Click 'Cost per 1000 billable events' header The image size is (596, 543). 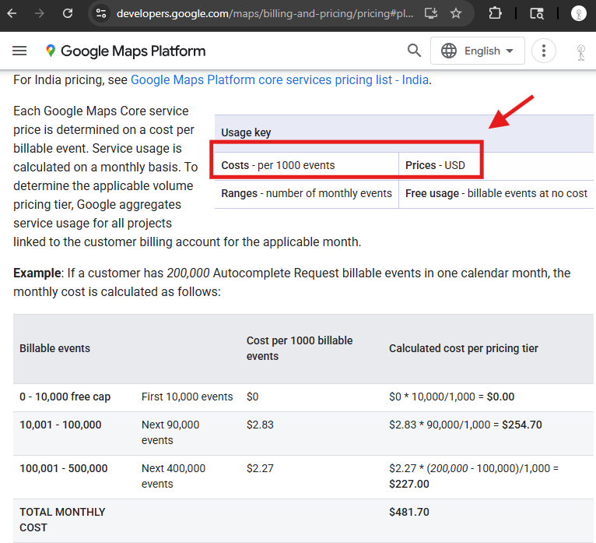300,348
